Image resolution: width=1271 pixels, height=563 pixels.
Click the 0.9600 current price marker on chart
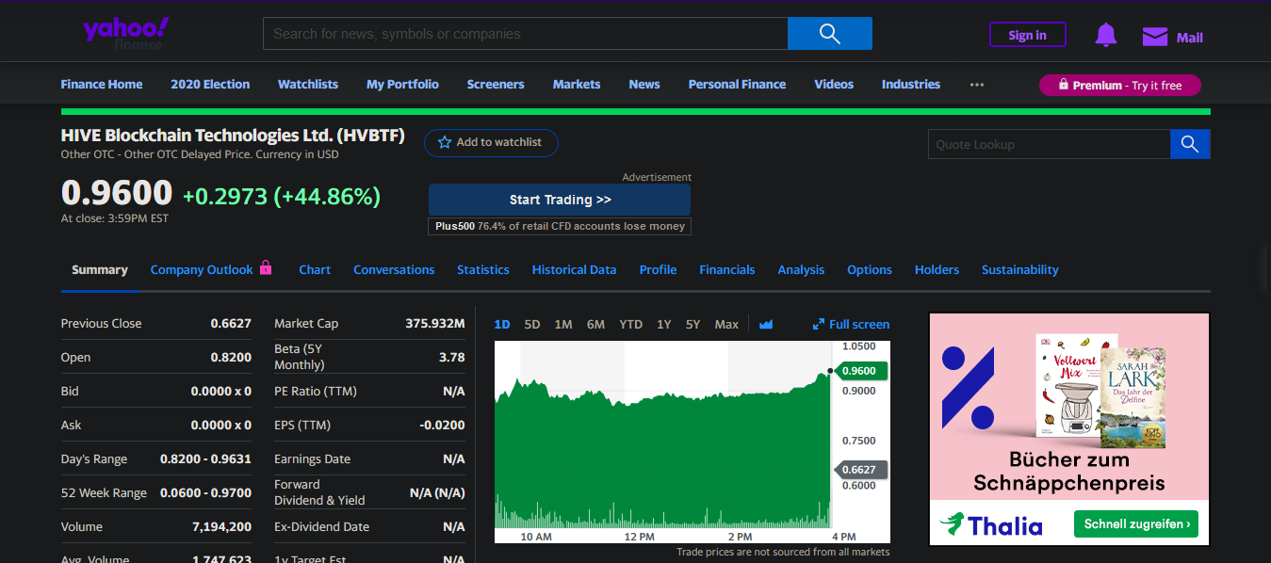pyautogui.click(x=858, y=371)
